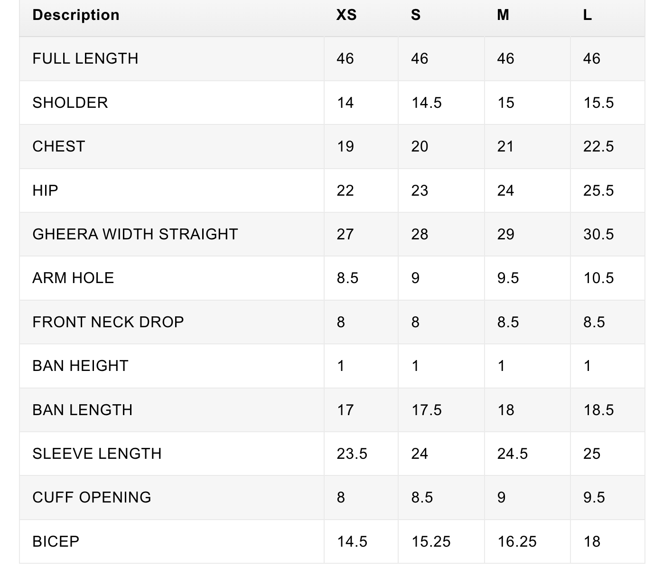Click BAN LENGTH value 17.5

point(427,410)
